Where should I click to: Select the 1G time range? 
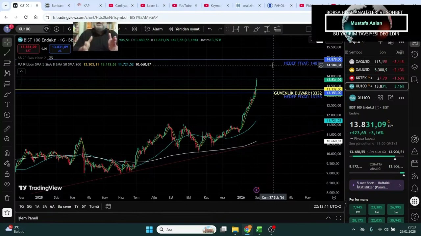pos(21,206)
